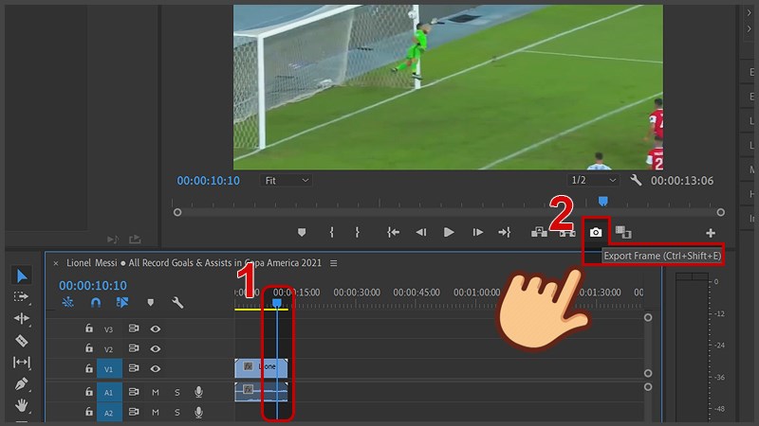Click Program Monitor timecode 00:00:10:10

[208, 181]
